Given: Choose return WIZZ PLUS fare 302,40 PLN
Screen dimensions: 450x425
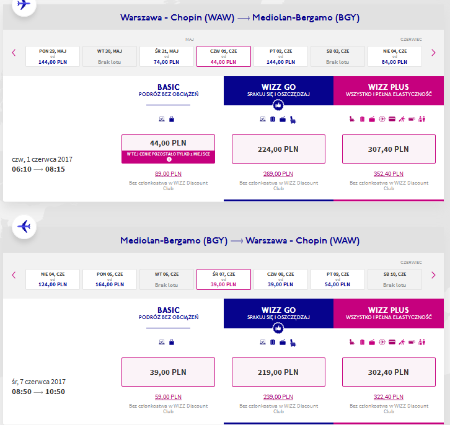Looking at the screenshot, I should coord(389,372).
